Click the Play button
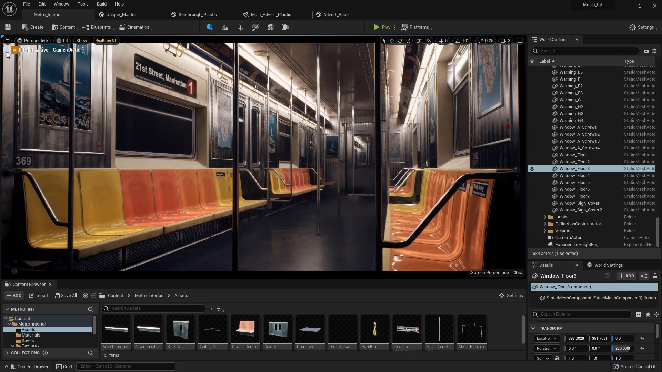The height and width of the screenshot is (372, 662). [382, 27]
